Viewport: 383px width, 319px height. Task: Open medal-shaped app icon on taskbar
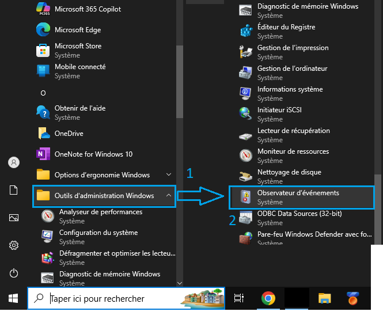[352, 298]
